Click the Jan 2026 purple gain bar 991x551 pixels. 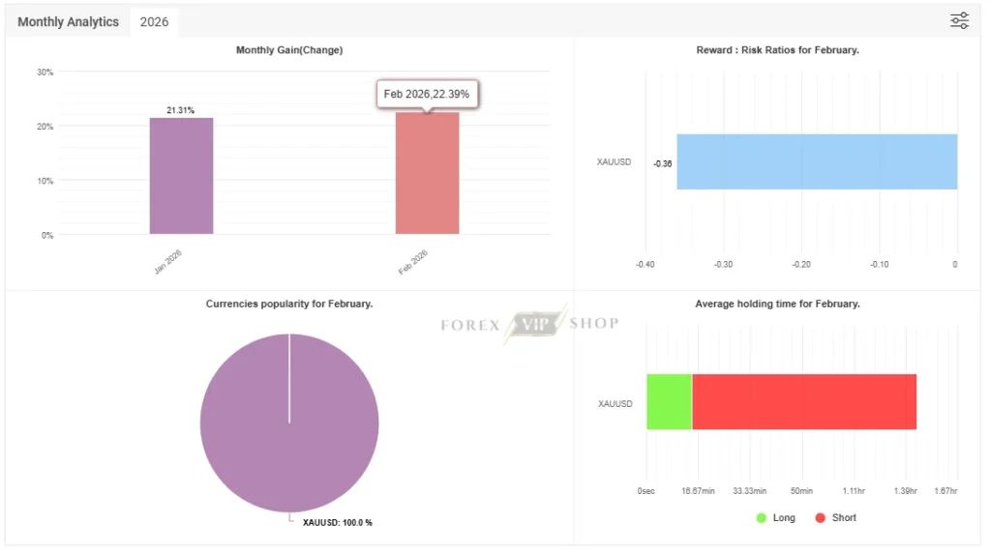[181, 176]
